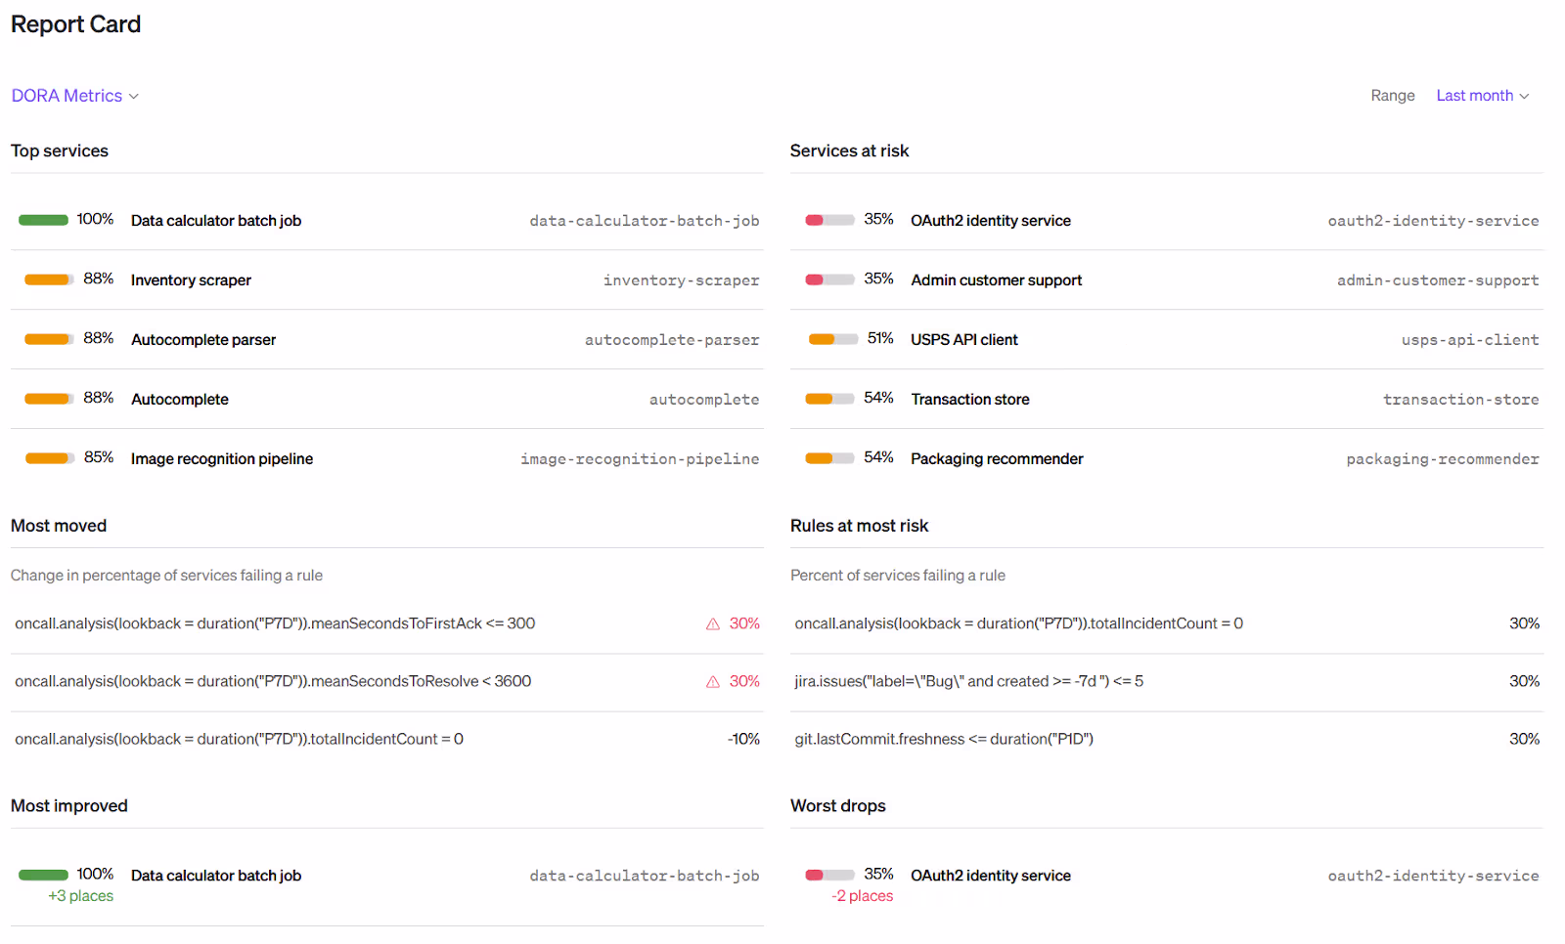
Task: Open Inventory scraper service
Action: pyautogui.click(x=191, y=280)
